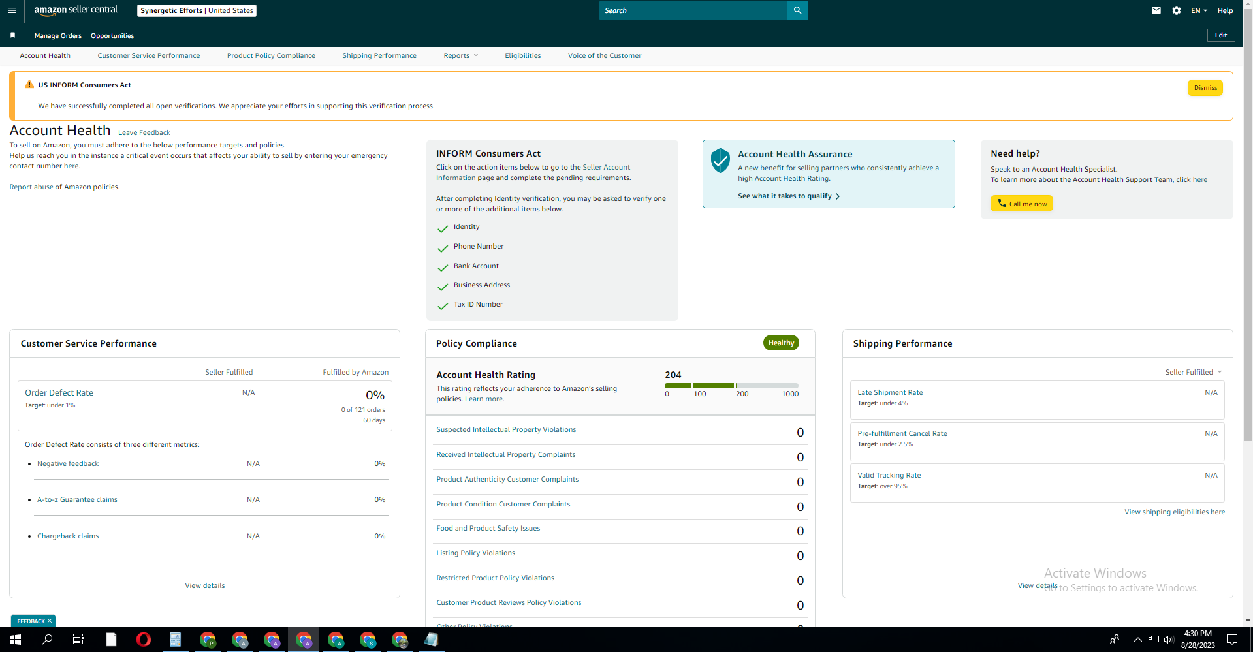1253x652 pixels.
Task: Launch Opera browser from the taskbar
Action: 143,640
